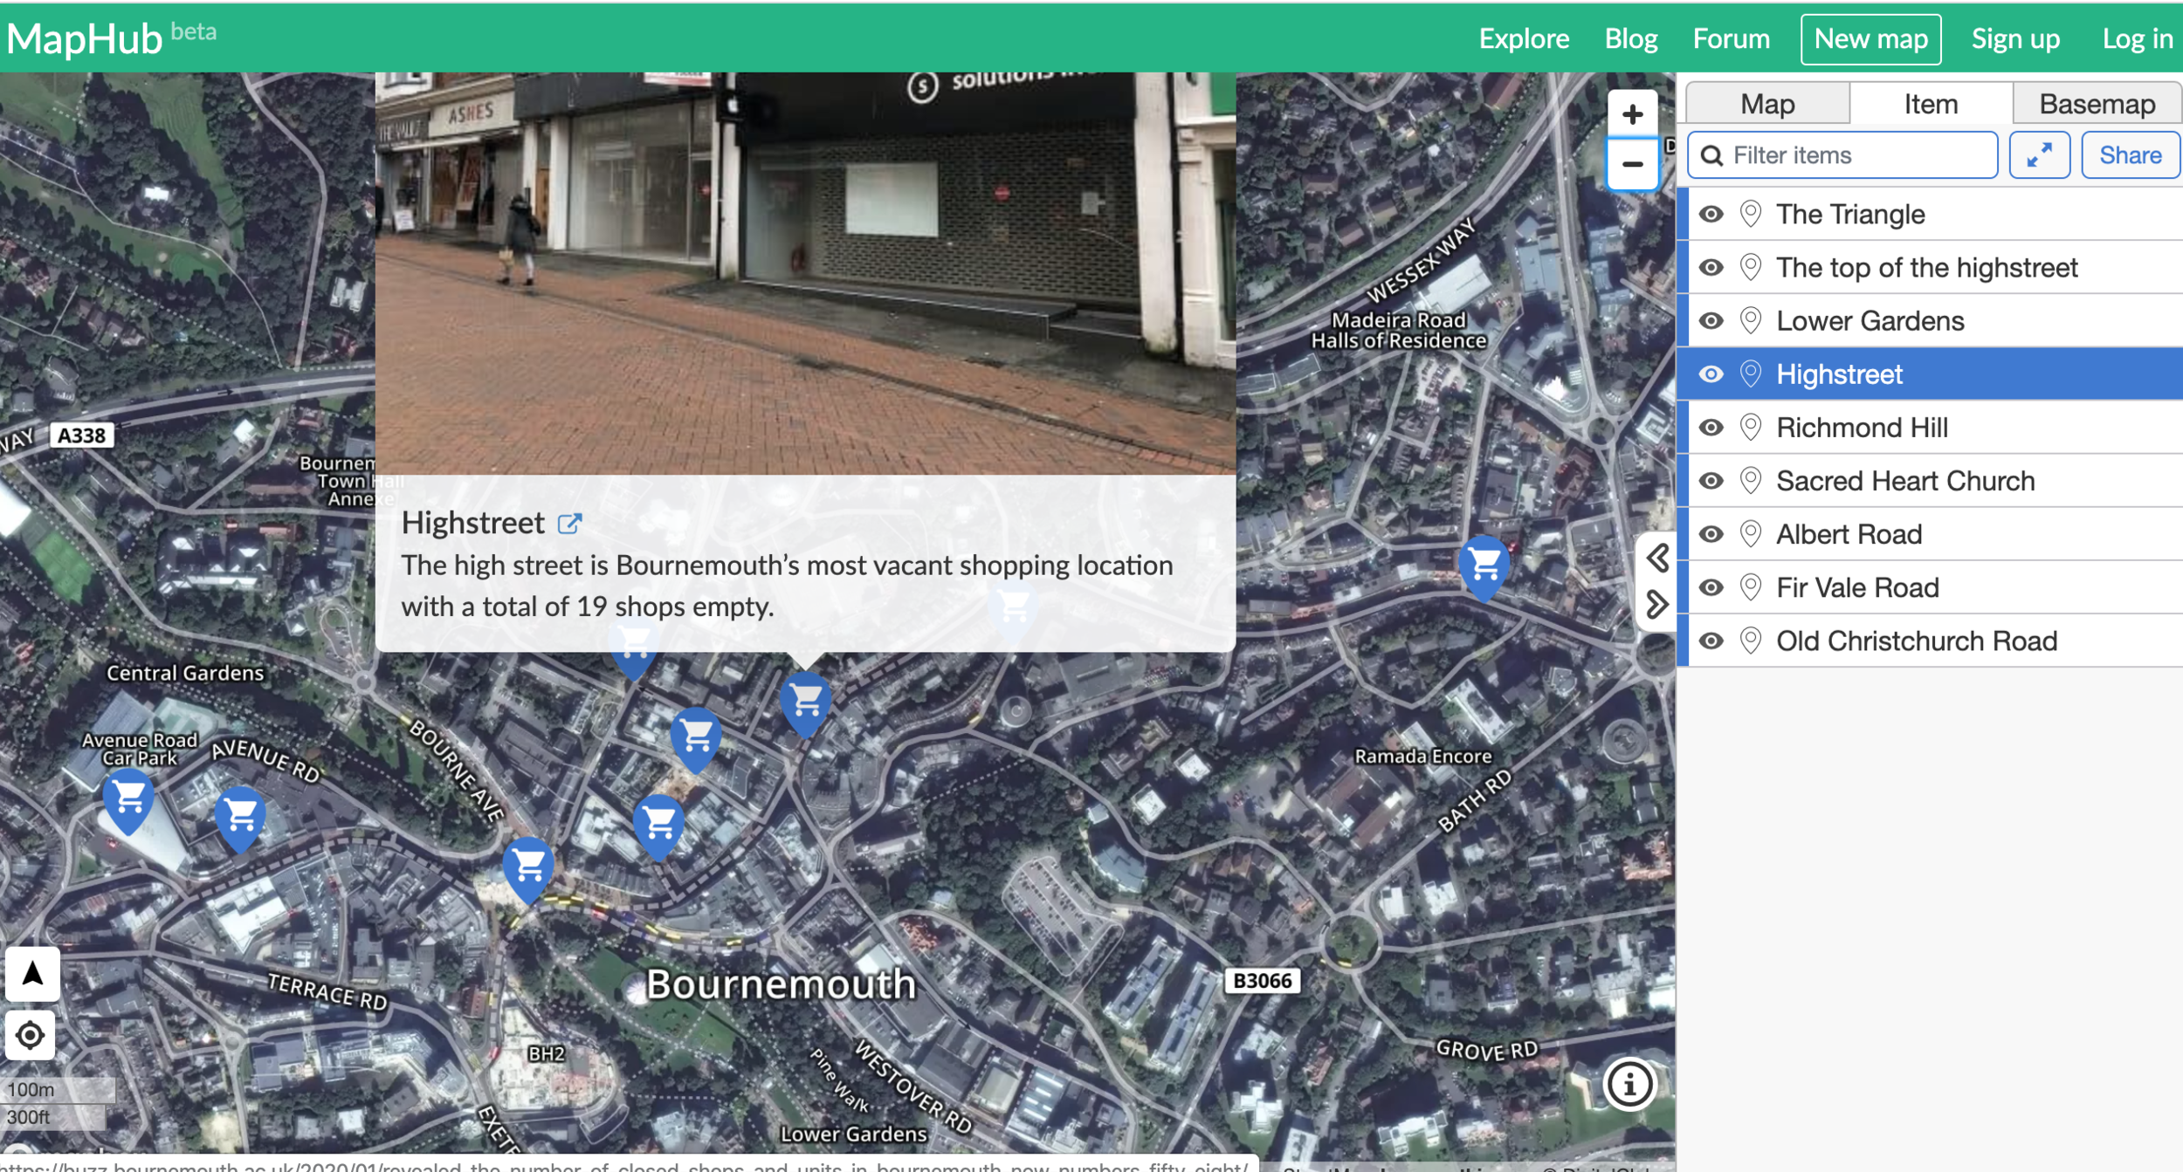Zoom out of the map
The width and height of the screenshot is (2183, 1172).
coord(1631,164)
